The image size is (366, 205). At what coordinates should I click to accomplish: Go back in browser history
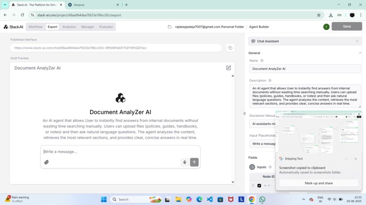coord(5,15)
